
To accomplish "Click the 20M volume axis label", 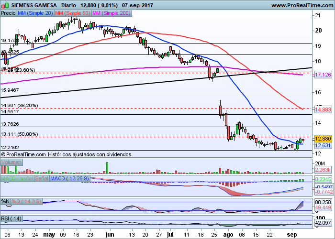I will [320, 163].
